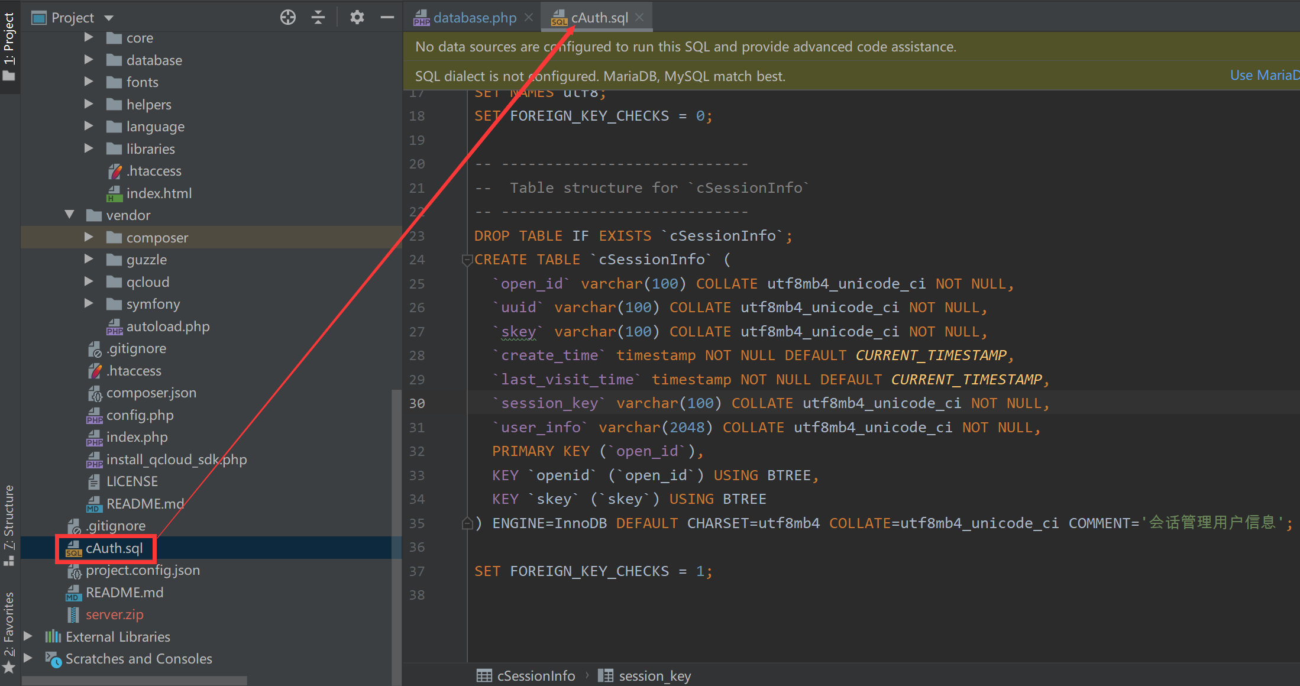The height and width of the screenshot is (686, 1300).
Task: Place cursor on DROP TABLE line 23
Action: [x=633, y=236]
